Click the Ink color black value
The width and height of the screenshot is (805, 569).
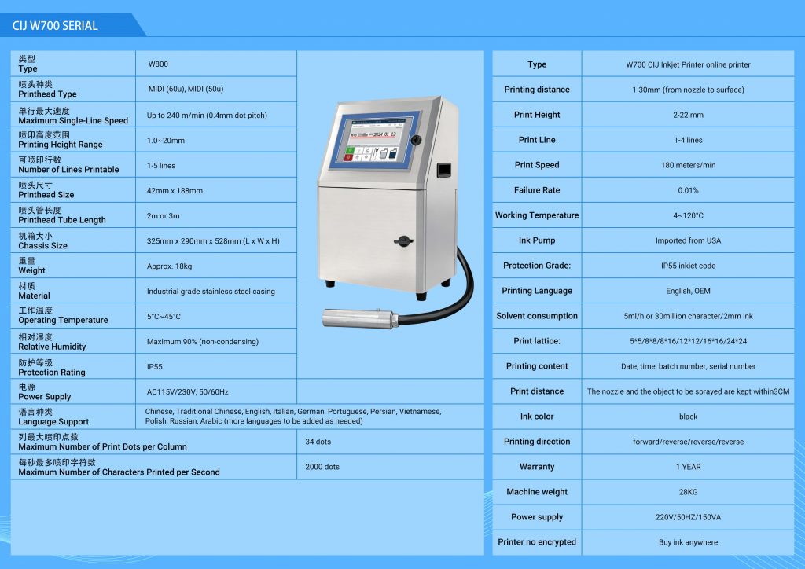[688, 417]
